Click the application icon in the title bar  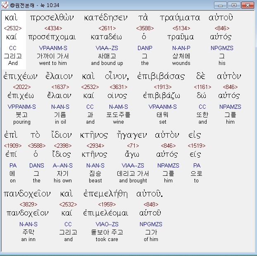[5, 5]
